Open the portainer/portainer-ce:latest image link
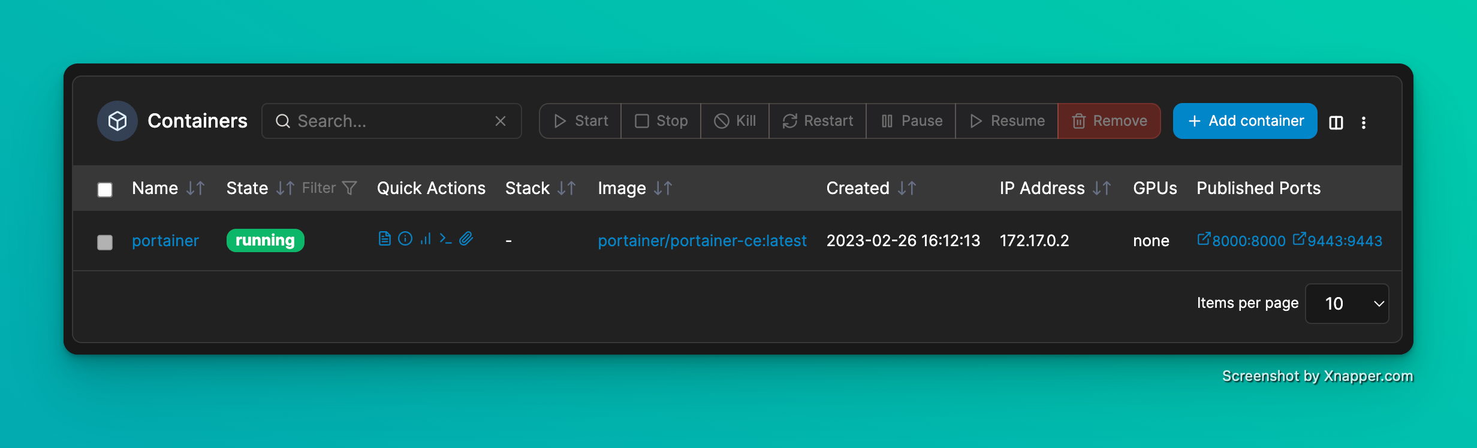Image resolution: width=1477 pixels, height=448 pixels. pos(702,241)
